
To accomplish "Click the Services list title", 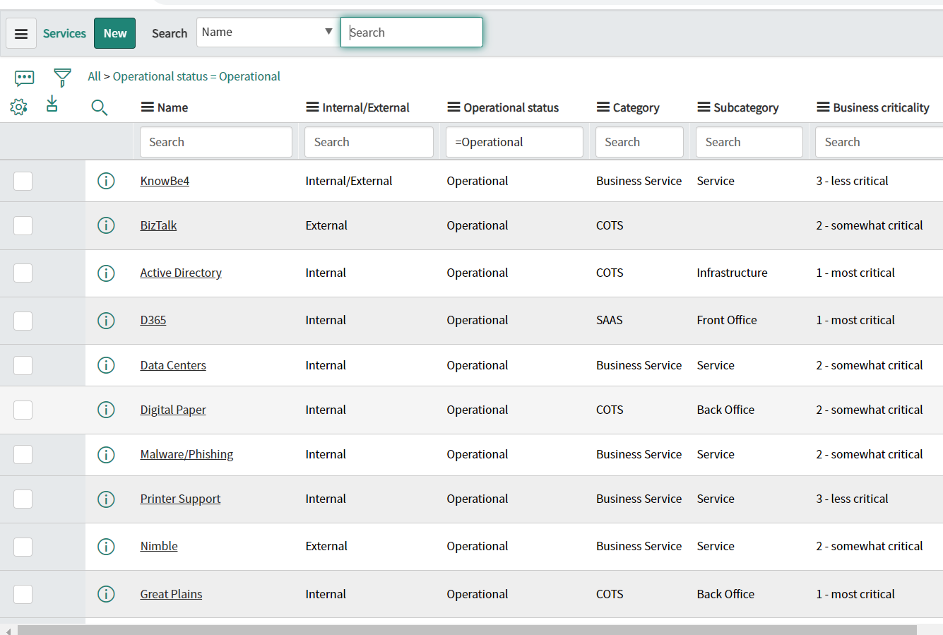I will (64, 33).
